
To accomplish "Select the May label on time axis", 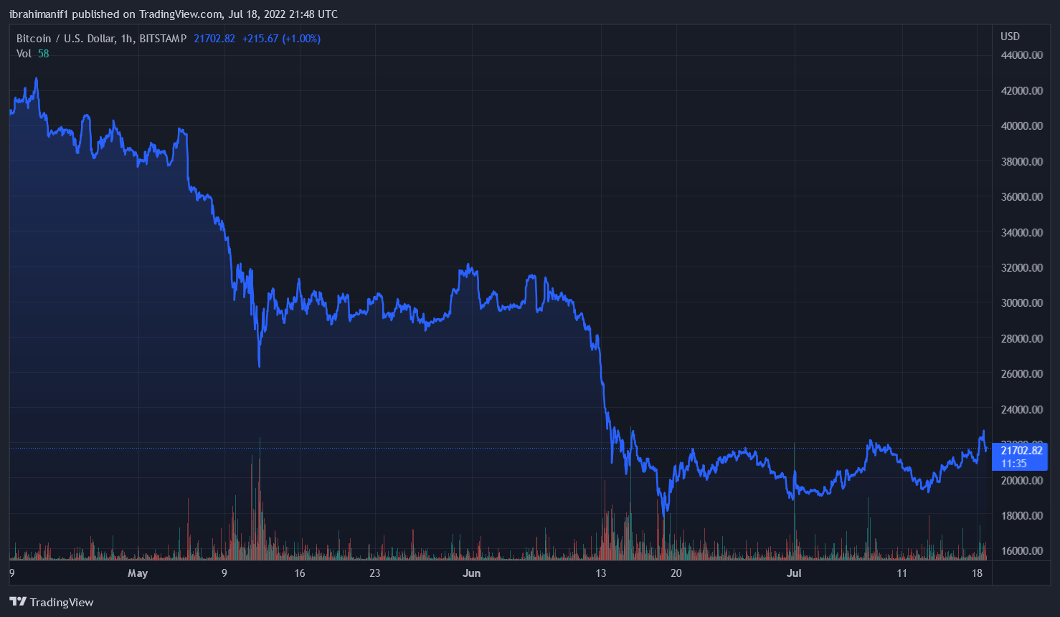I will point(138,573).
